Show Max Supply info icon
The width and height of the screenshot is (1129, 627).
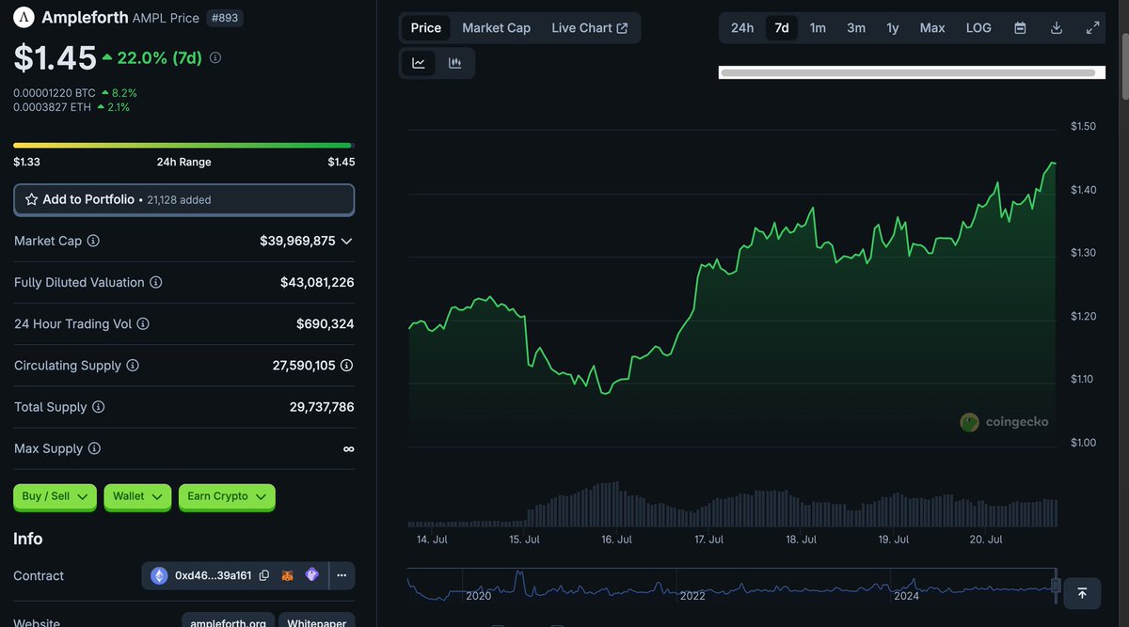94,448
